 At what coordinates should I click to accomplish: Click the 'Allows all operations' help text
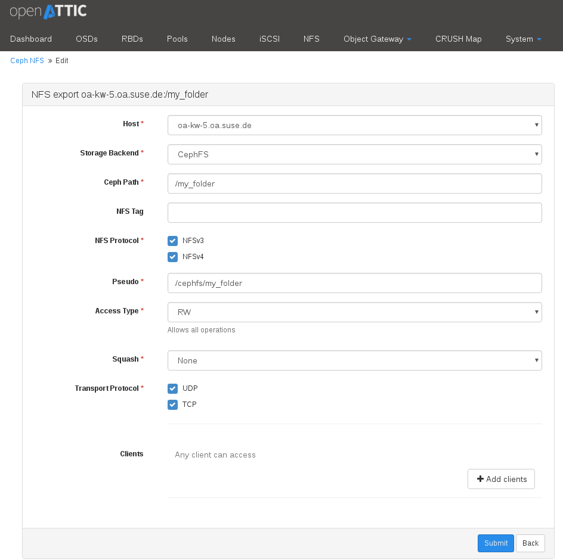[x=202, y=330]
